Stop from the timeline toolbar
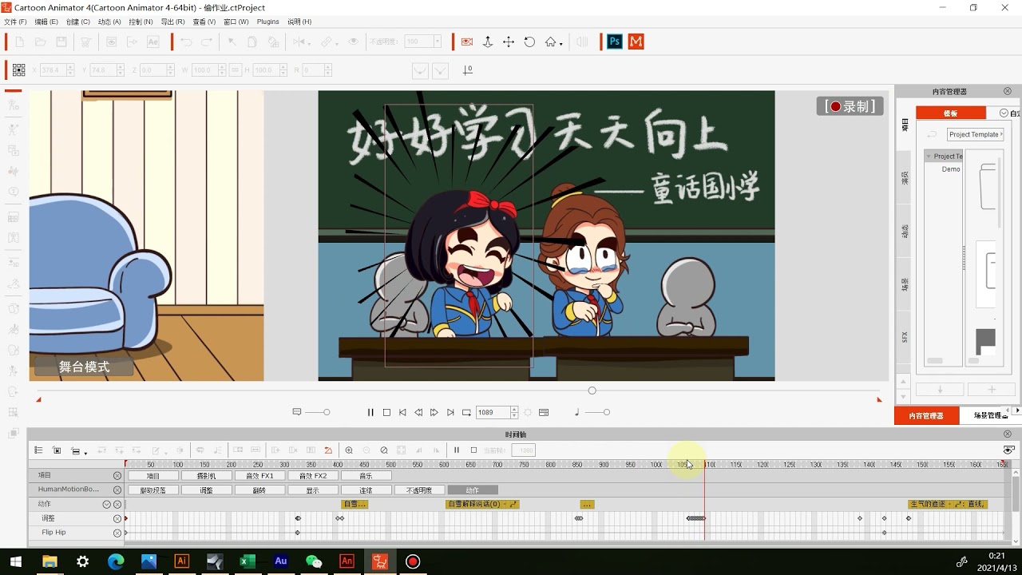This screenshot has width=1022, height=575. point(473,450)
